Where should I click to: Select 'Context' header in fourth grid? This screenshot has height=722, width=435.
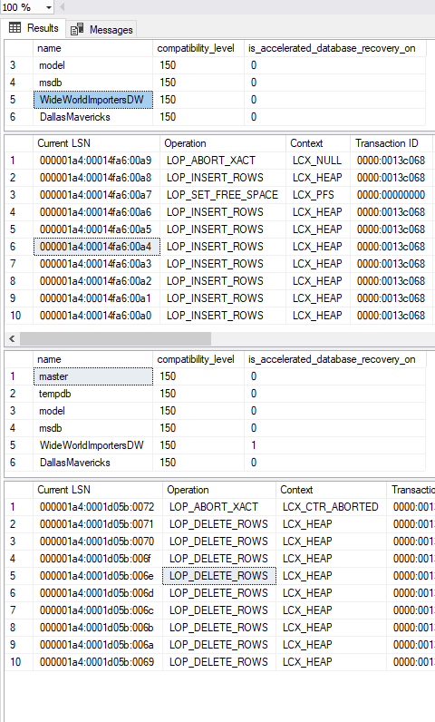(331, 490)
